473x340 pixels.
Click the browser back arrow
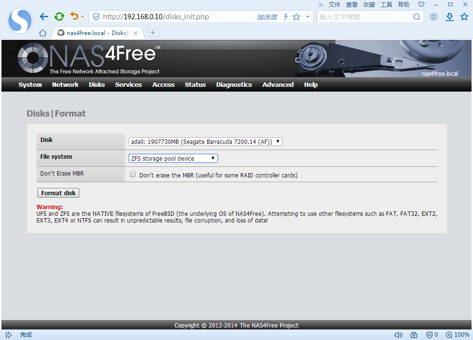click(x=44, y=17)
